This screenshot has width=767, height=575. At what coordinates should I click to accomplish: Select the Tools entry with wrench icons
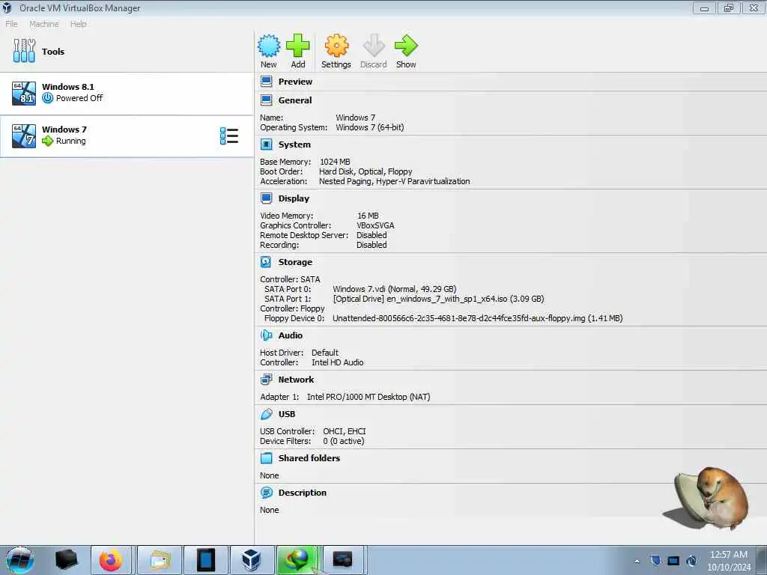[127, 52]
